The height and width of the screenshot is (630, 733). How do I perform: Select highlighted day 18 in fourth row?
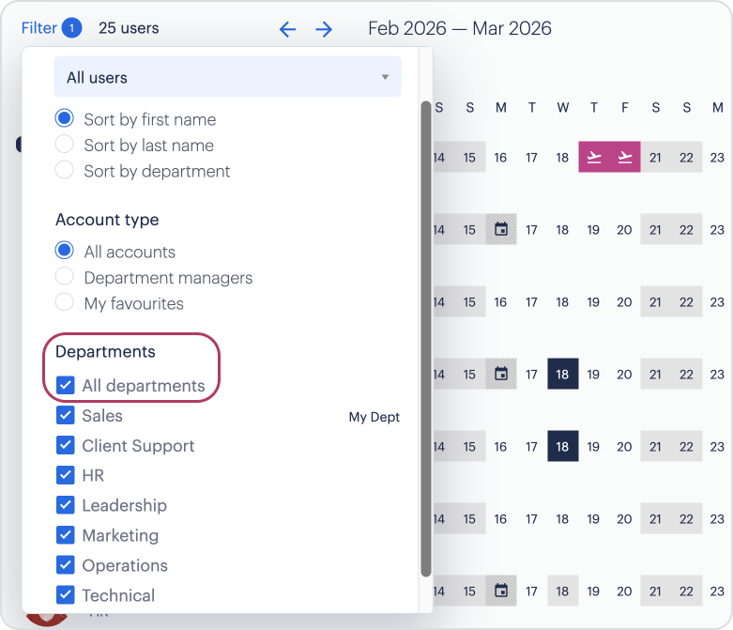pos(562,374)
